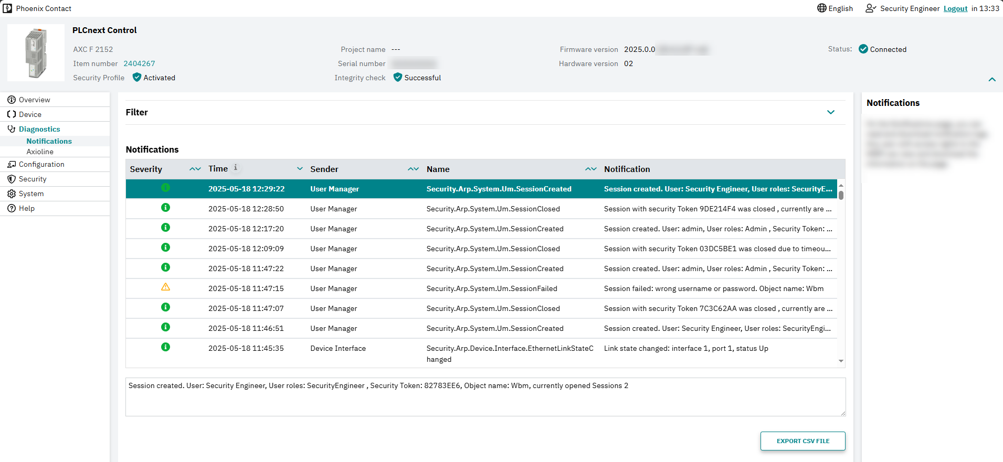Click info severity icon of 11:46:51 row

coord(165,327)
